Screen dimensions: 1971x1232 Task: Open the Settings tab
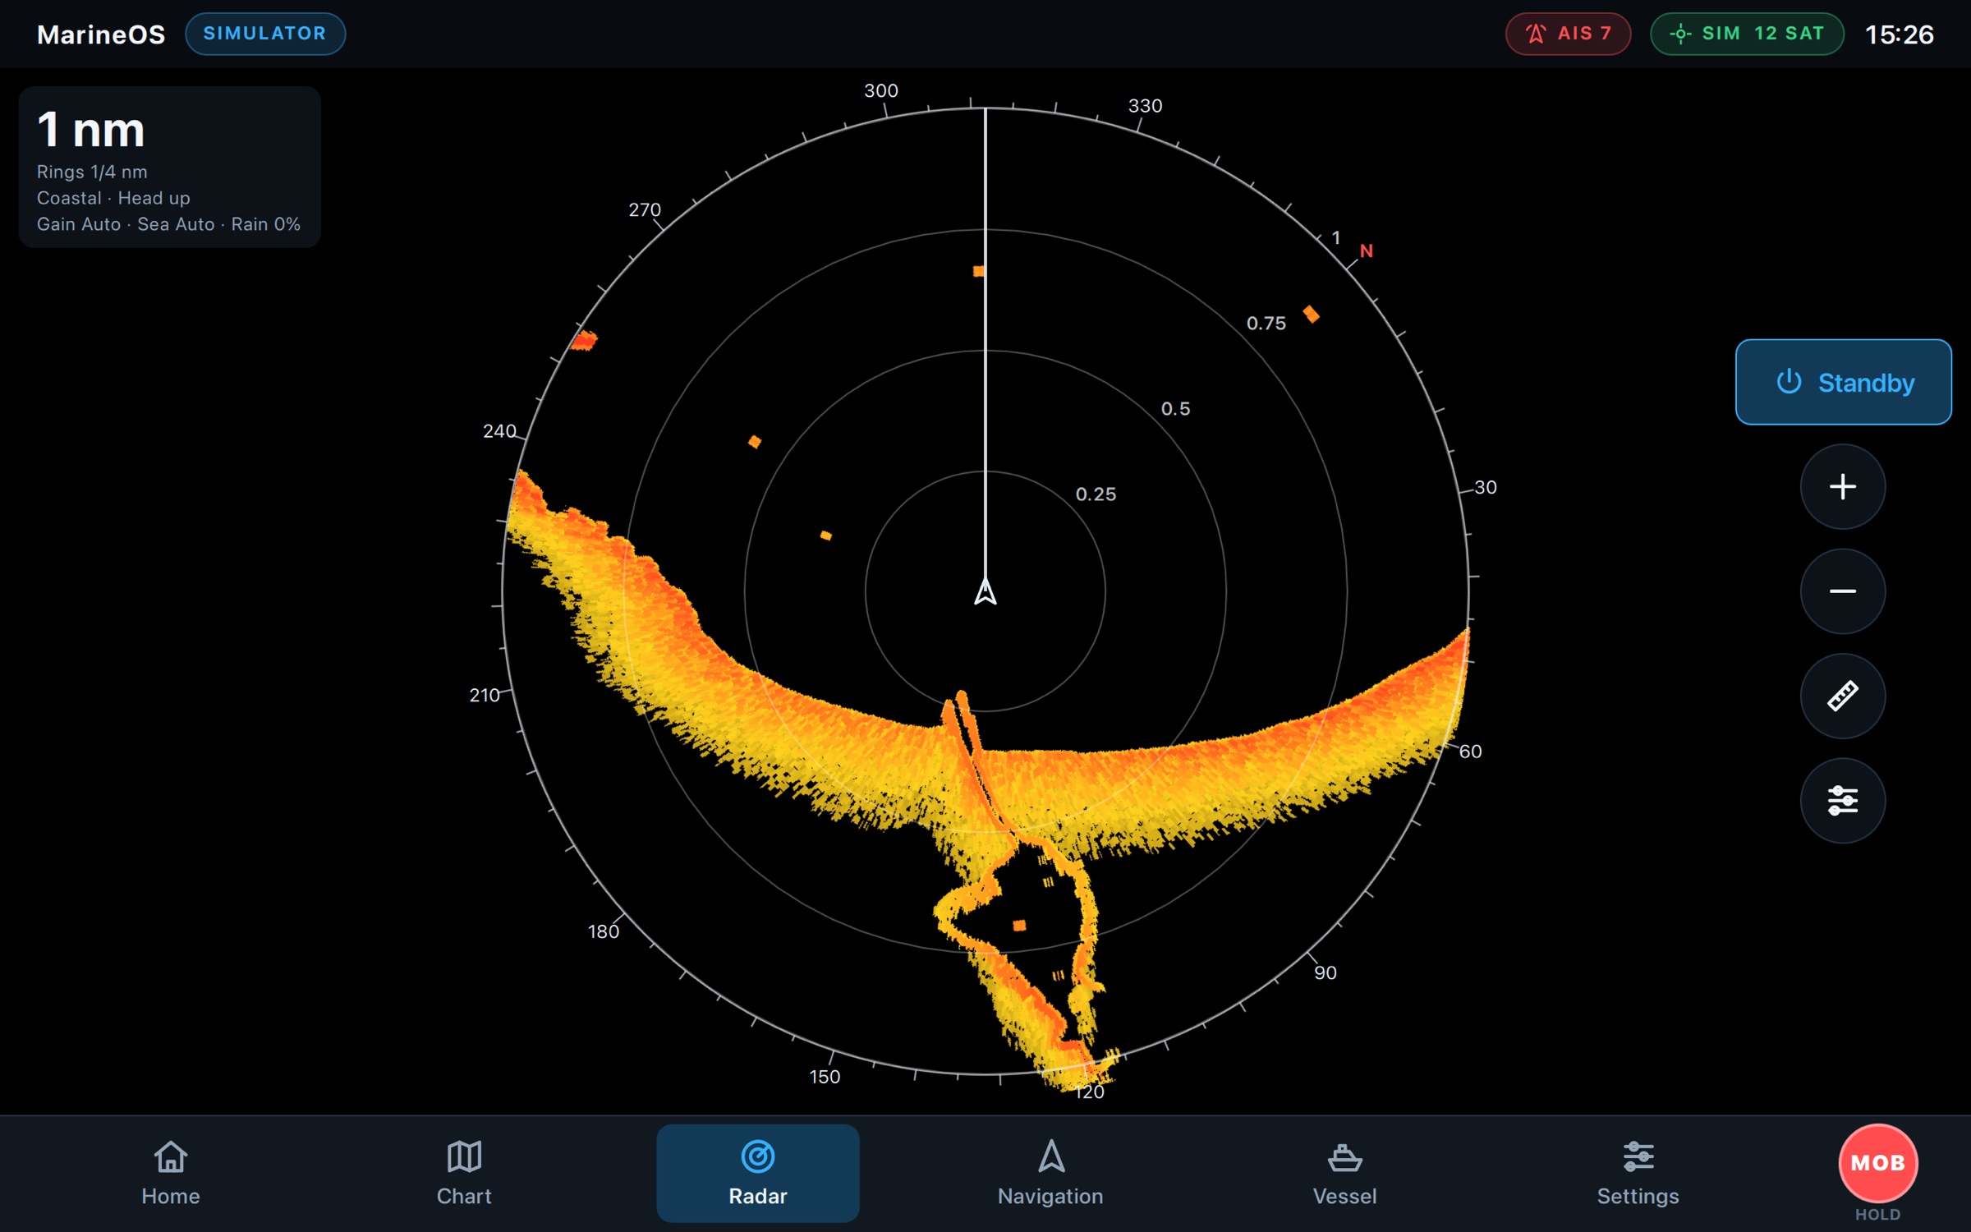[x=1638, y=1173]
